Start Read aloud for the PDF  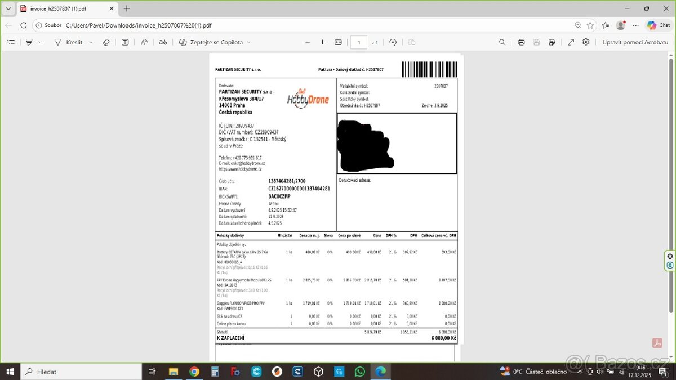[x=144, y=42]
